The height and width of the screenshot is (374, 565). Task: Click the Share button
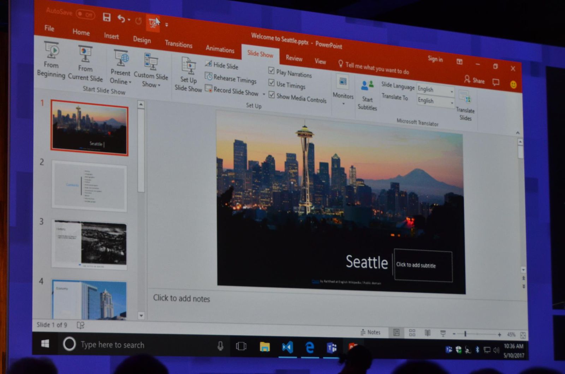click(x=474, y=80)
